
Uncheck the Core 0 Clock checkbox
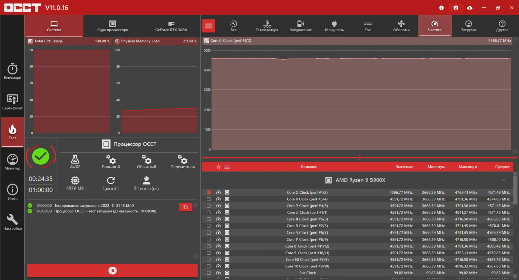tap(208, 192)
